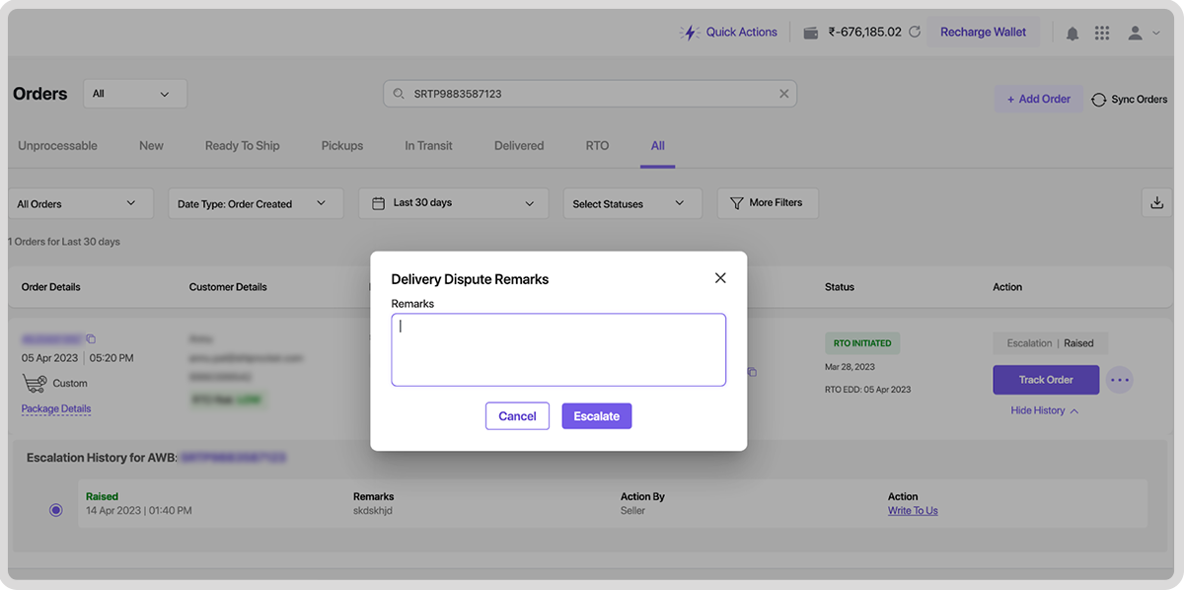Clear the order search field
The width and height of the screenshot is (1184, 590).
point(784,94)
